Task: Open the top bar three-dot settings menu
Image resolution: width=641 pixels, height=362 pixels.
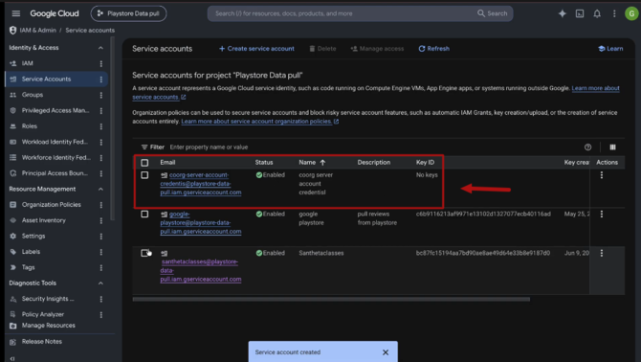Action: coord(614,13)
